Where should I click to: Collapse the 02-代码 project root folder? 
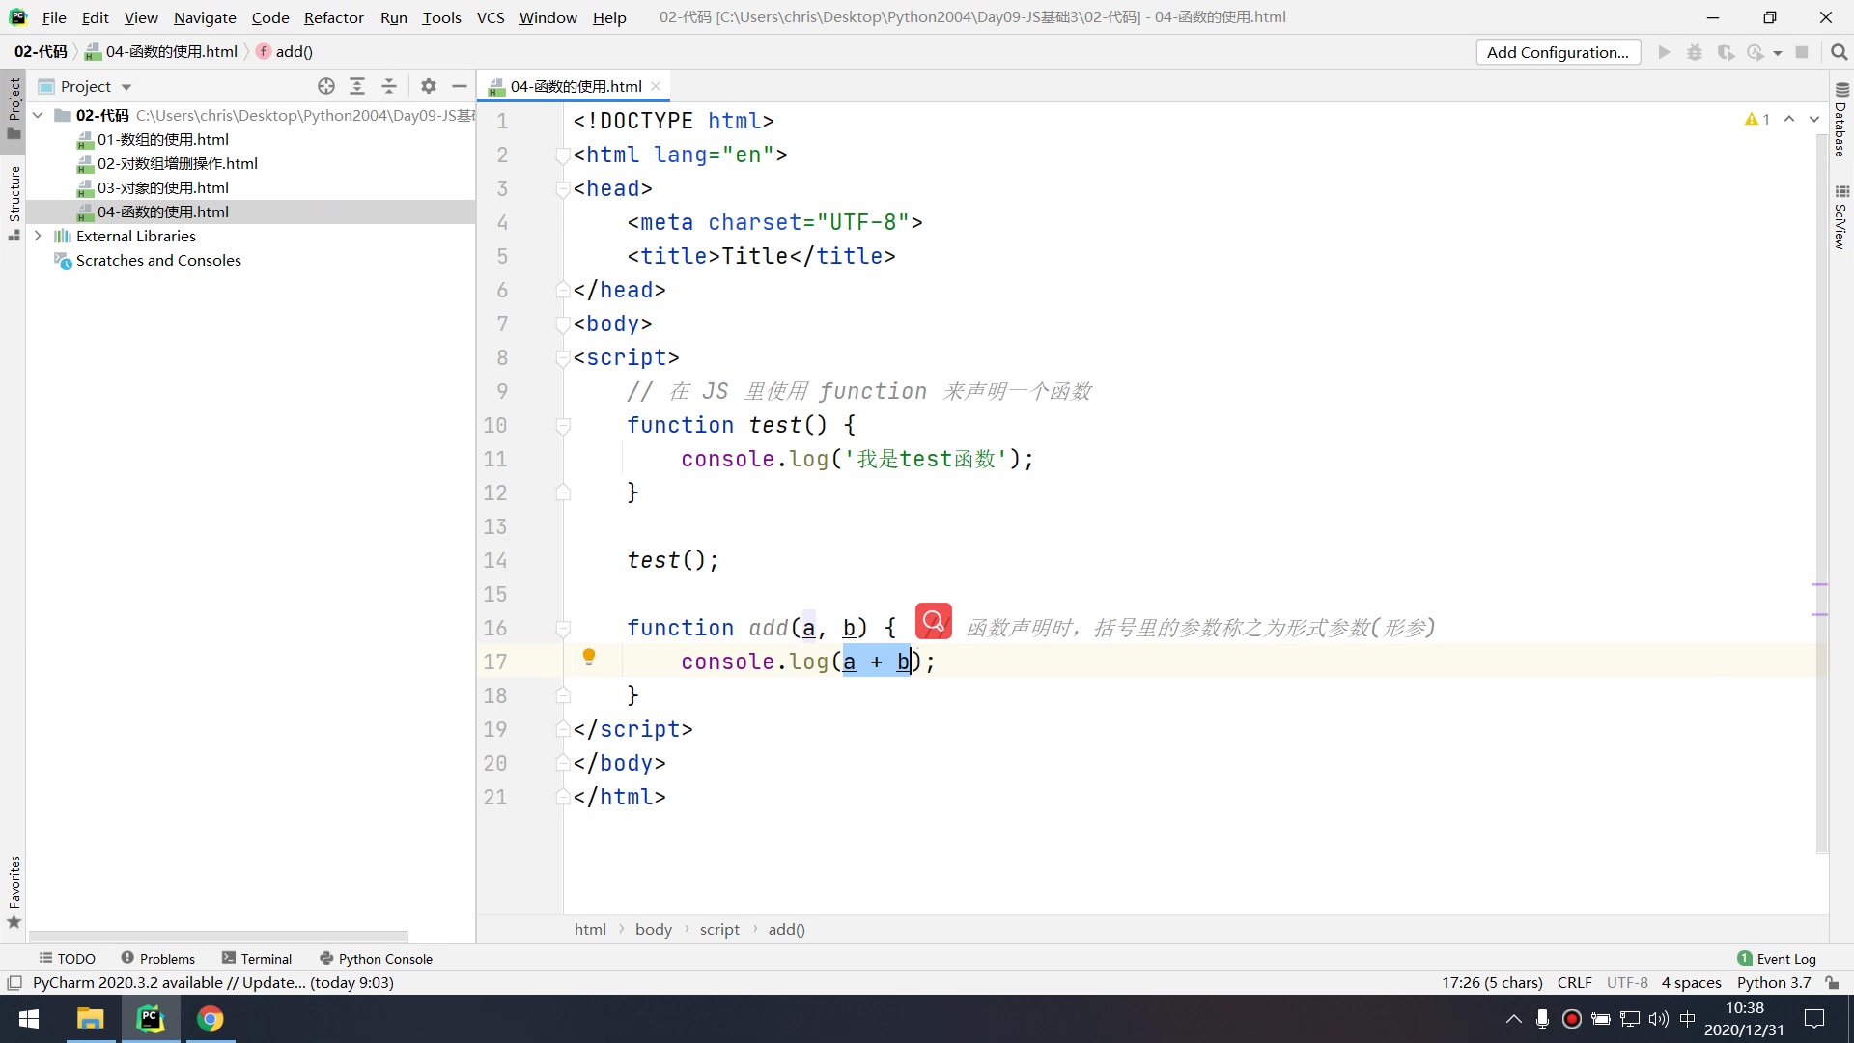click(x=38, y=115)
